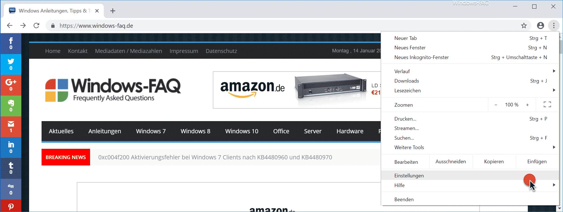Open the Impressum link
The width and height of the screenshot is (563, 212).
pos(184,51)
